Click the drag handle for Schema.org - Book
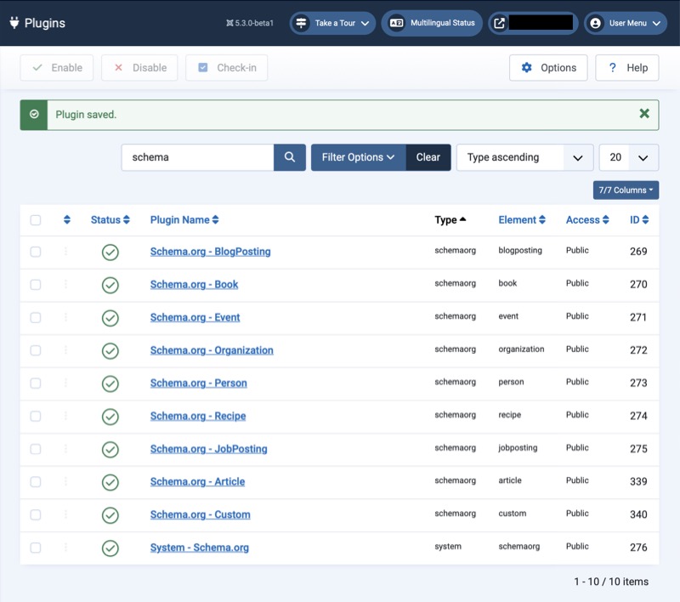Image resolution: width=680 pixels, height=602 pixels. point(66,285)
